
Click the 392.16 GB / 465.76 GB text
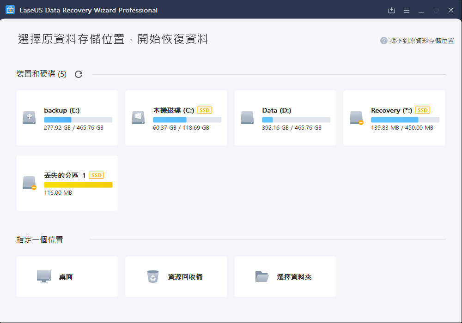[x=292, y=128]
